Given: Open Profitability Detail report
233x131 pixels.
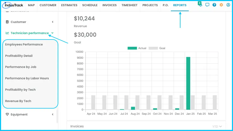Looking at the screenshot, I should [19, 56].
